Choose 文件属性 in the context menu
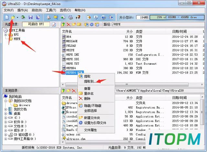This screenshot has height=152, width=207. tap(96, 130)
